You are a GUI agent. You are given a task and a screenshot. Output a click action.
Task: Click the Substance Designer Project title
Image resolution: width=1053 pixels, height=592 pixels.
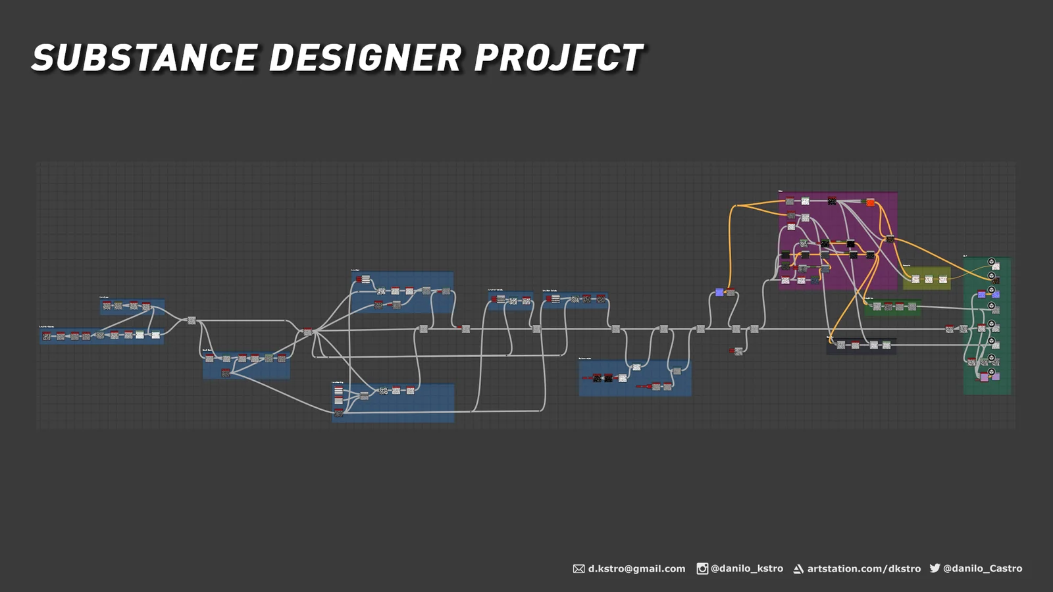tap(337, 58)
